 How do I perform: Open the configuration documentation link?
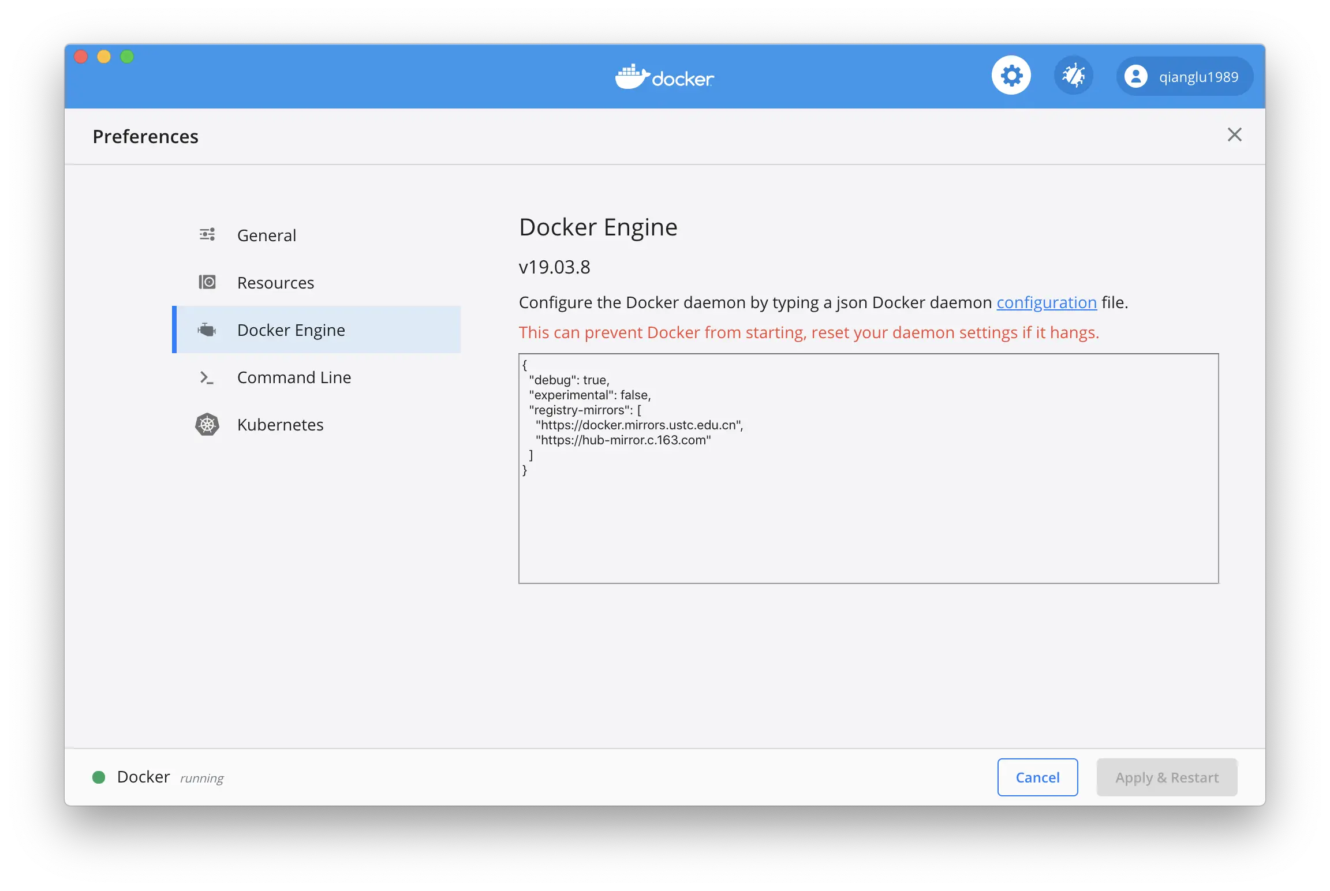[x=1046, y=302]
